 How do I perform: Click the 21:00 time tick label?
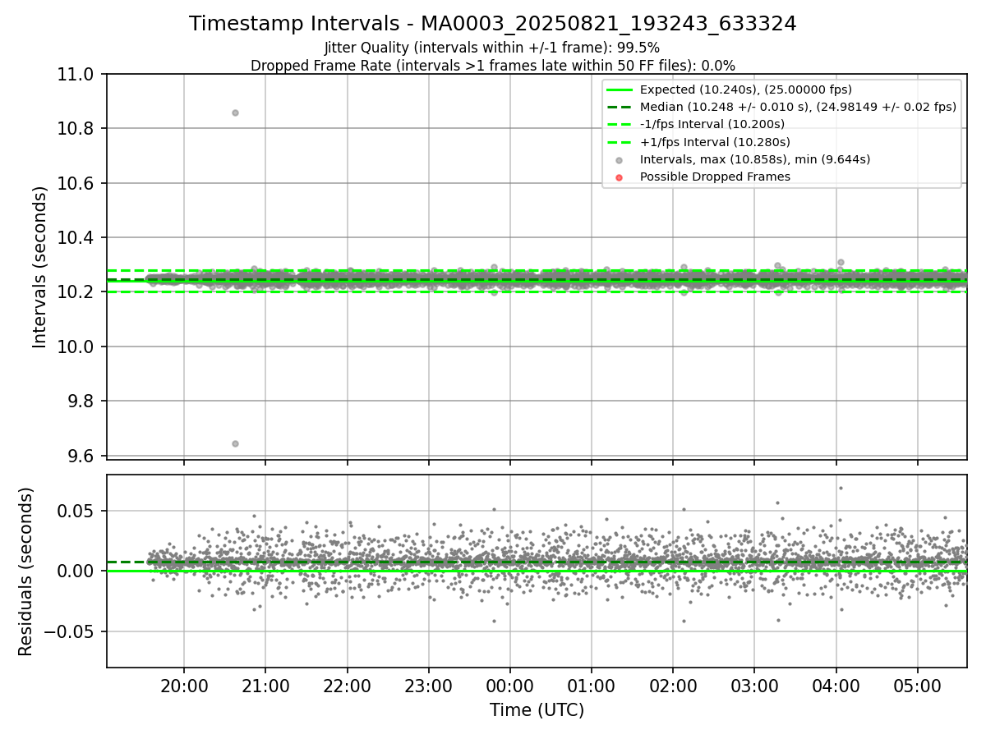pyautogui.click(x=265, y=686)
